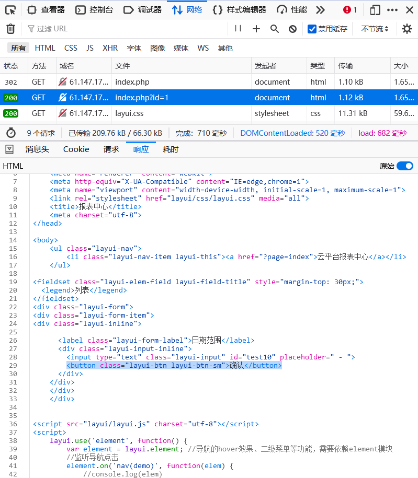418x478 pixels.
Task: Filter requests by 图像 images
Action: [157, 48]
